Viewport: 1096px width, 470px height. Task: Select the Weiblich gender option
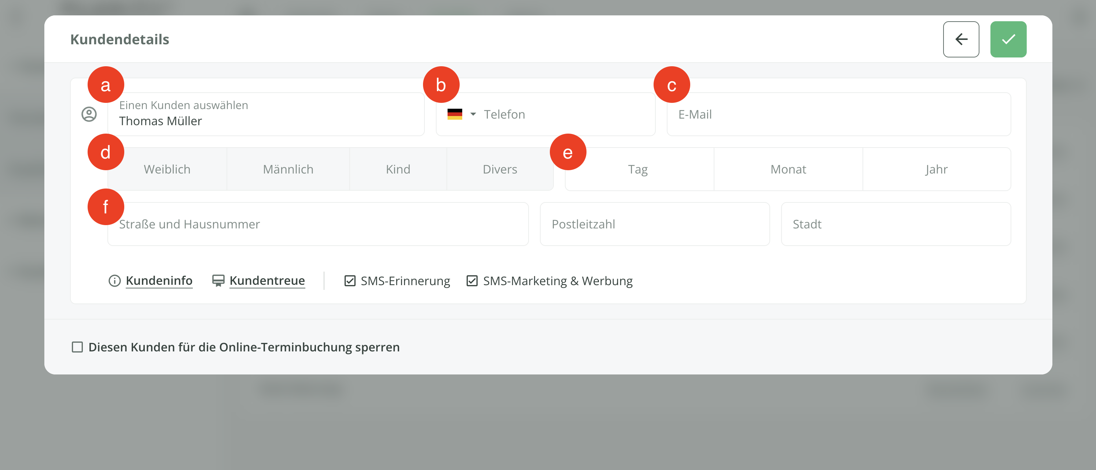(167, 169)
